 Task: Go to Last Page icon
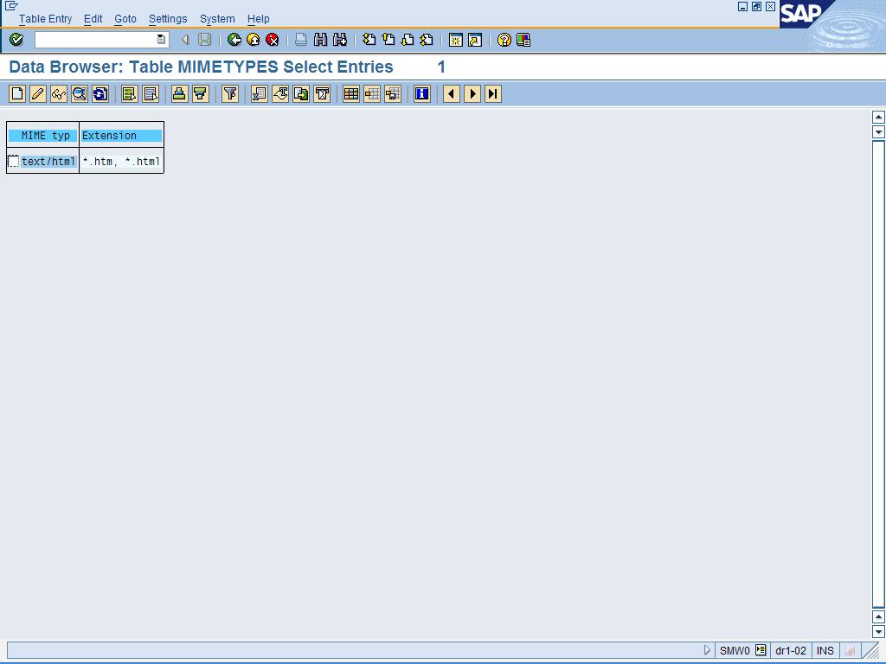coord(427,40)
